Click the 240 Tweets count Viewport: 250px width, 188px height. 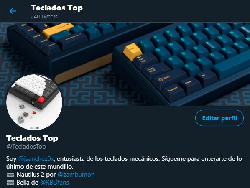point(44,17)
